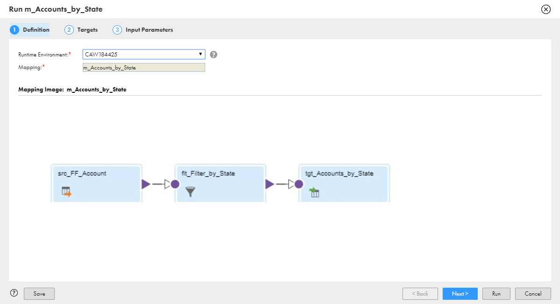Switch to the Definition tab
Screen dimensions: 560x304
pos(29,30)
